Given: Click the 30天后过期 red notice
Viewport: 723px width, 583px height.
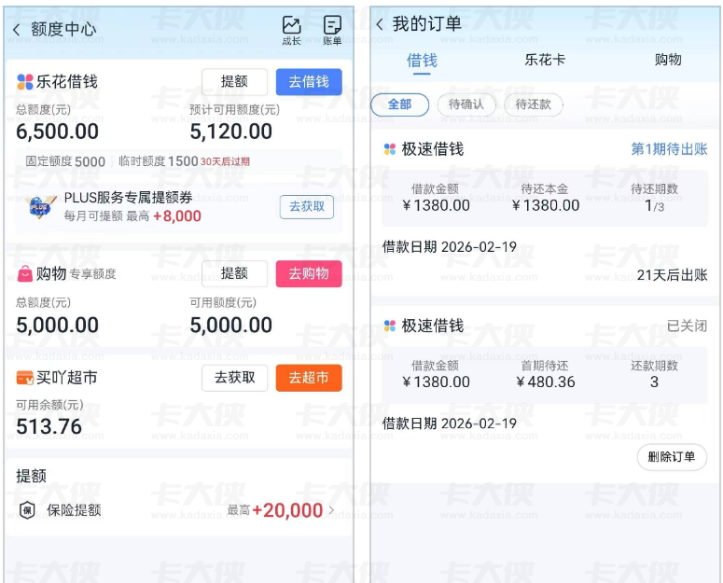Looking at the screenshot, I should click(225, 161).
